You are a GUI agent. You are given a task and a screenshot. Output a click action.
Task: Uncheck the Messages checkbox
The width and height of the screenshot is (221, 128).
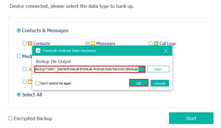tap(87, 43)
